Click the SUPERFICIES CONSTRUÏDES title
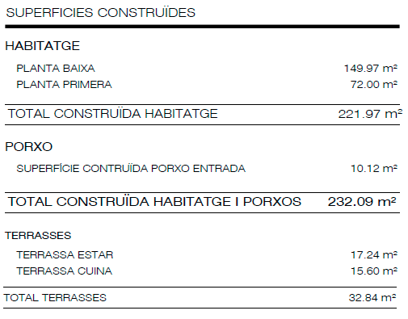Viewport: 408px width, 319px height. click(100, 13)
